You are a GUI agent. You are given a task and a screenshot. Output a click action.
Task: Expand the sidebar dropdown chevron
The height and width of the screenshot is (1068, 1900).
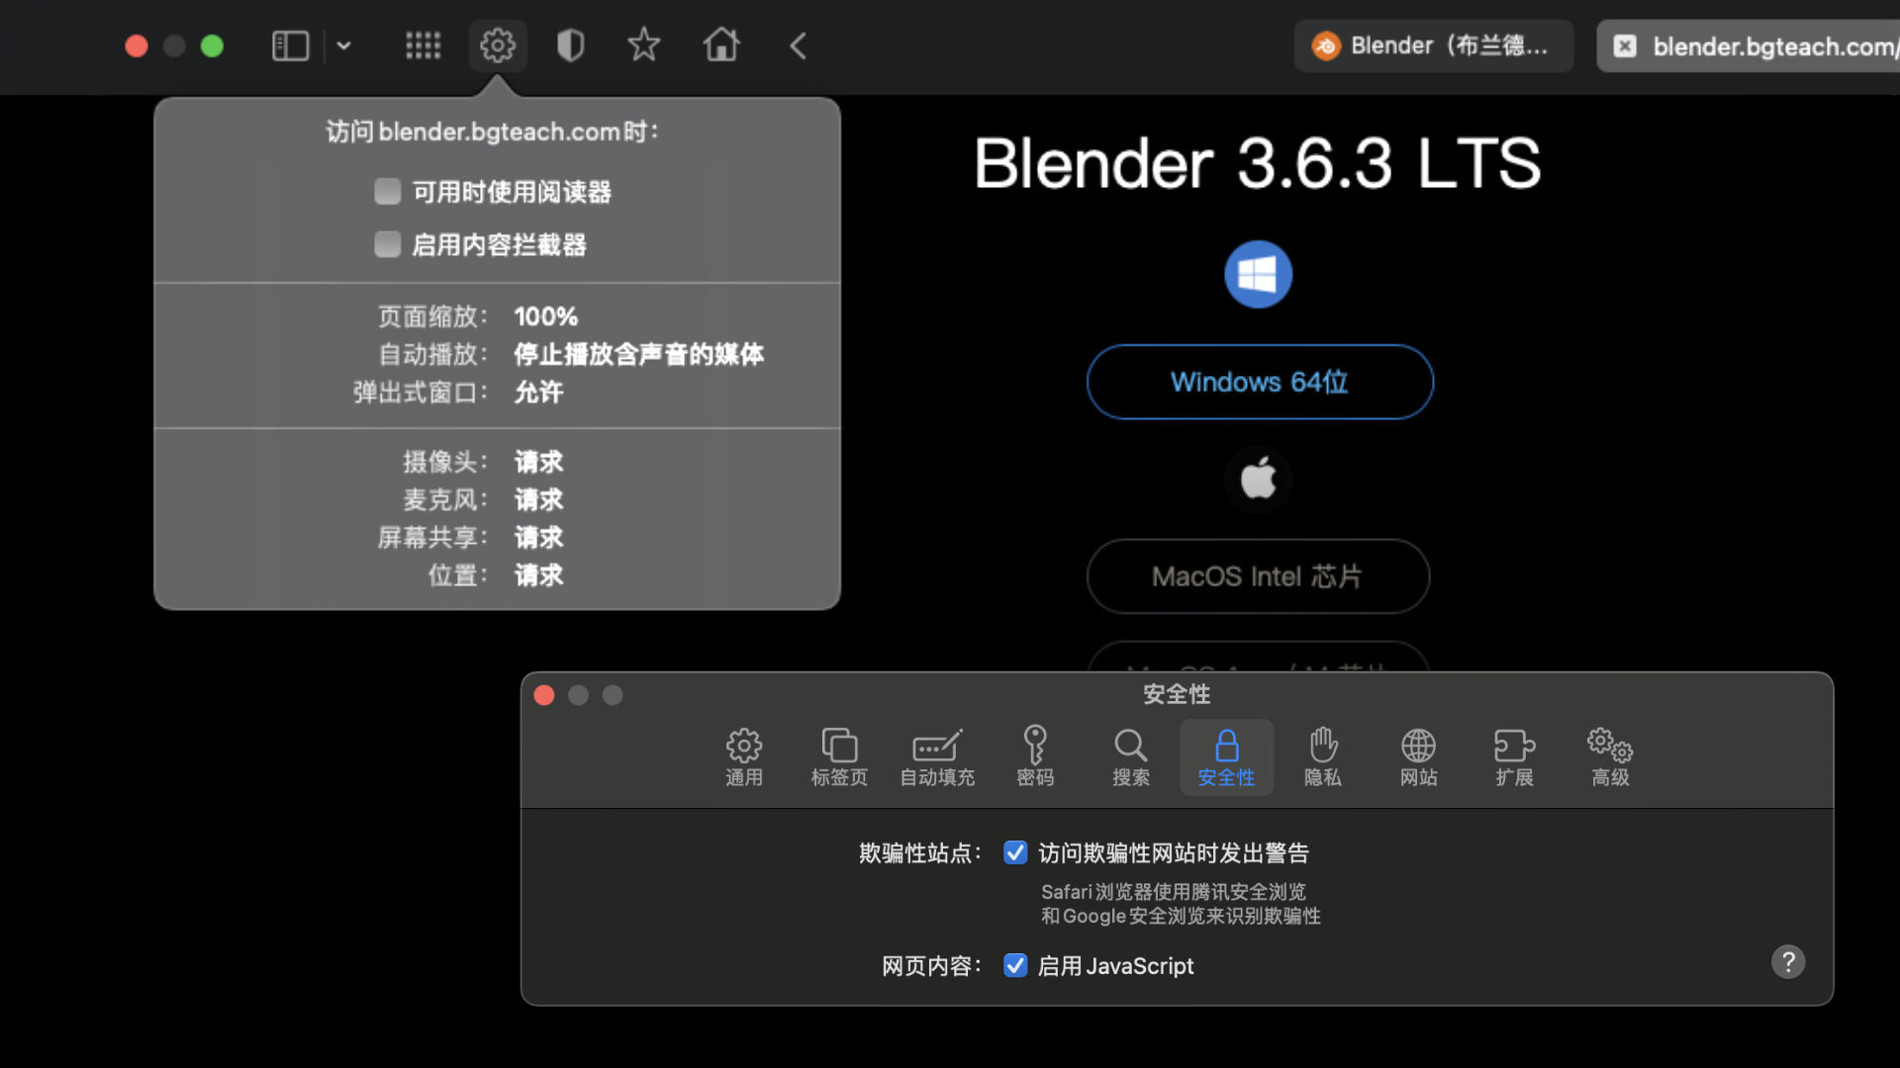click(343, 45)
